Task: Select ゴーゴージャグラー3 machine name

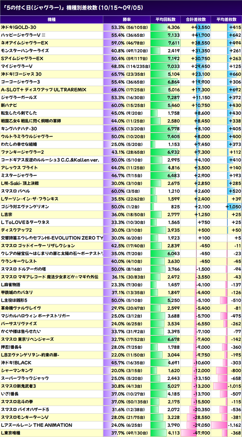Action: 20,82
